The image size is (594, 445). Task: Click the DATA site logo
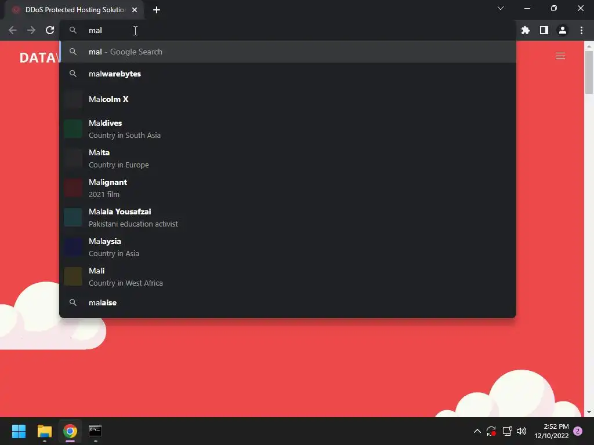click(x=39, y=57)
